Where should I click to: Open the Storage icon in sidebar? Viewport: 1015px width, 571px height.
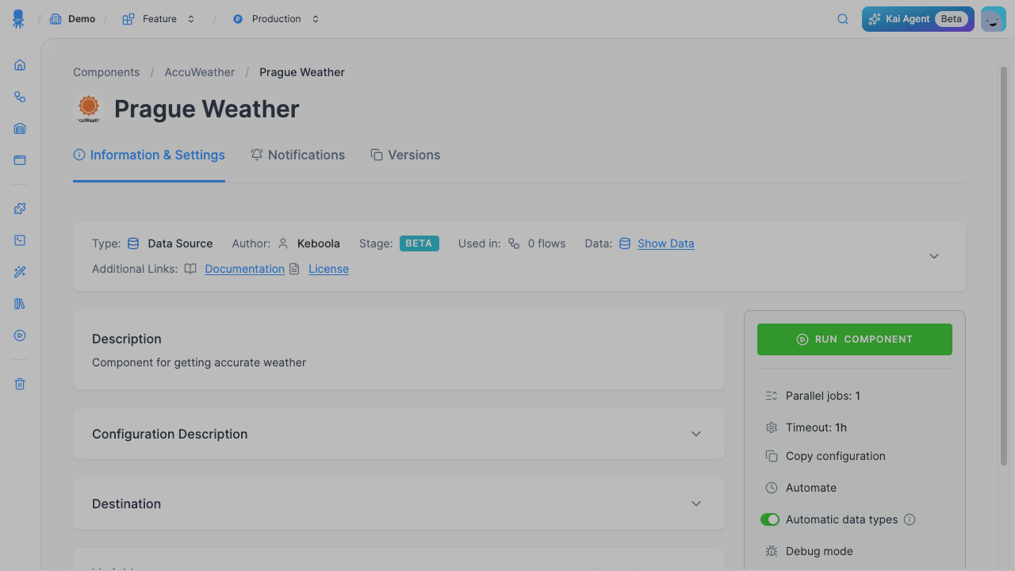[x=20, y=128]
